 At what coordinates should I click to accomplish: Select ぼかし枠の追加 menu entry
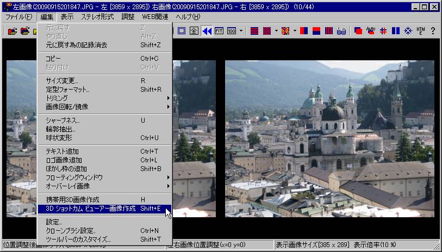click(x=104, y=169)
